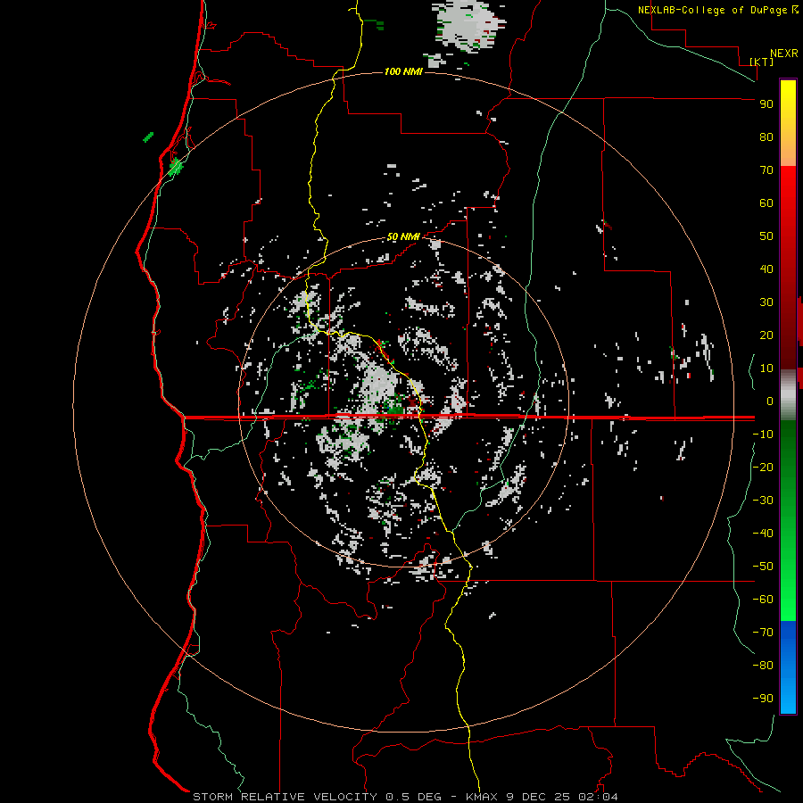Viewport: 803px width, 803px height.
Task: Click the -90 value on velocity scale
Action: pos(763,698)
